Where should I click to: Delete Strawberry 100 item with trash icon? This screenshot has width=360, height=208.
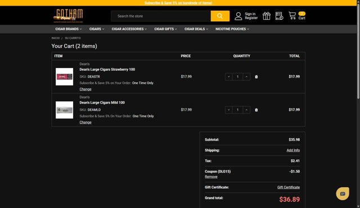(x=256, y=77)
